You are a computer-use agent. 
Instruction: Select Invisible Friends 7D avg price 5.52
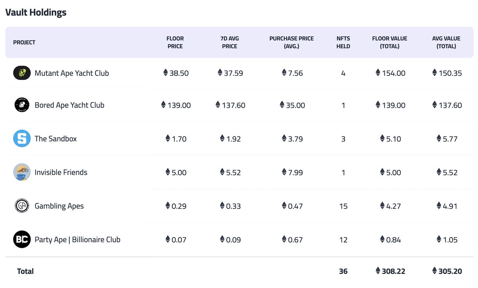point(230,173)
